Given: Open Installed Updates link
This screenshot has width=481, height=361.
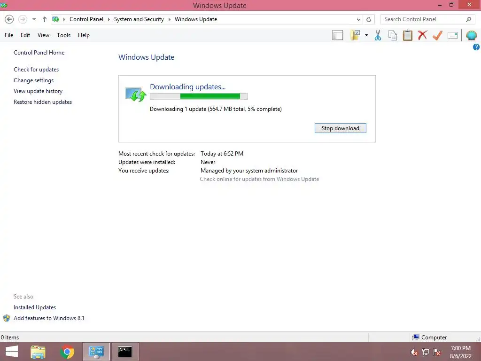Looking at the screenshot, I should pos(35,307).
